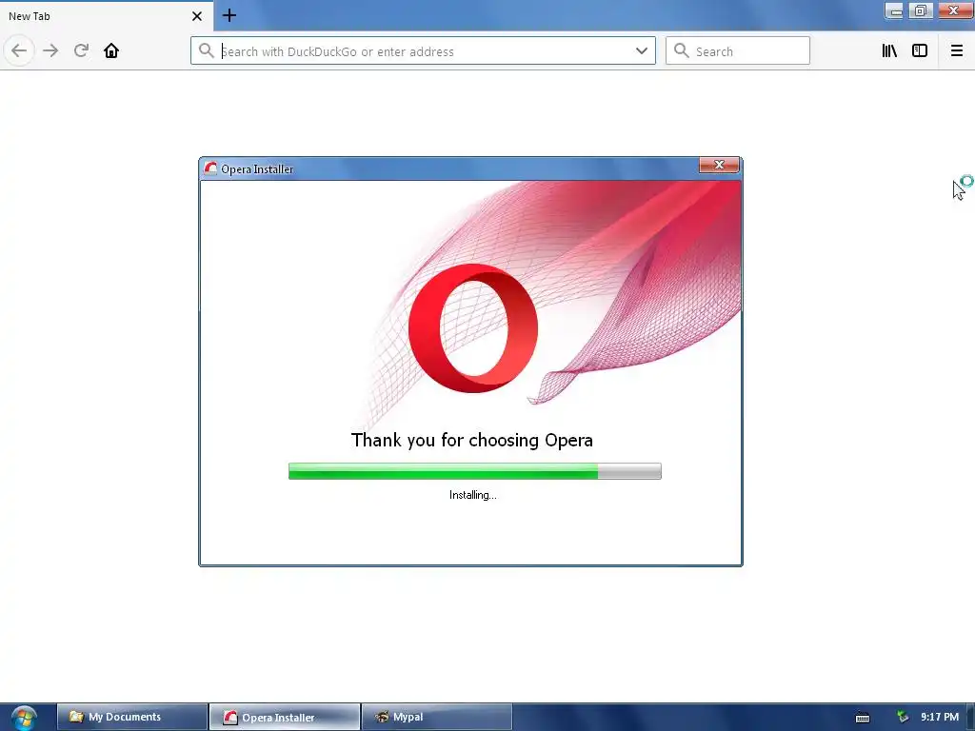The height and width of the screenshot is (731, 975).
Task: Switch to My Documents in taskbar
Action: tap(132, 717)
